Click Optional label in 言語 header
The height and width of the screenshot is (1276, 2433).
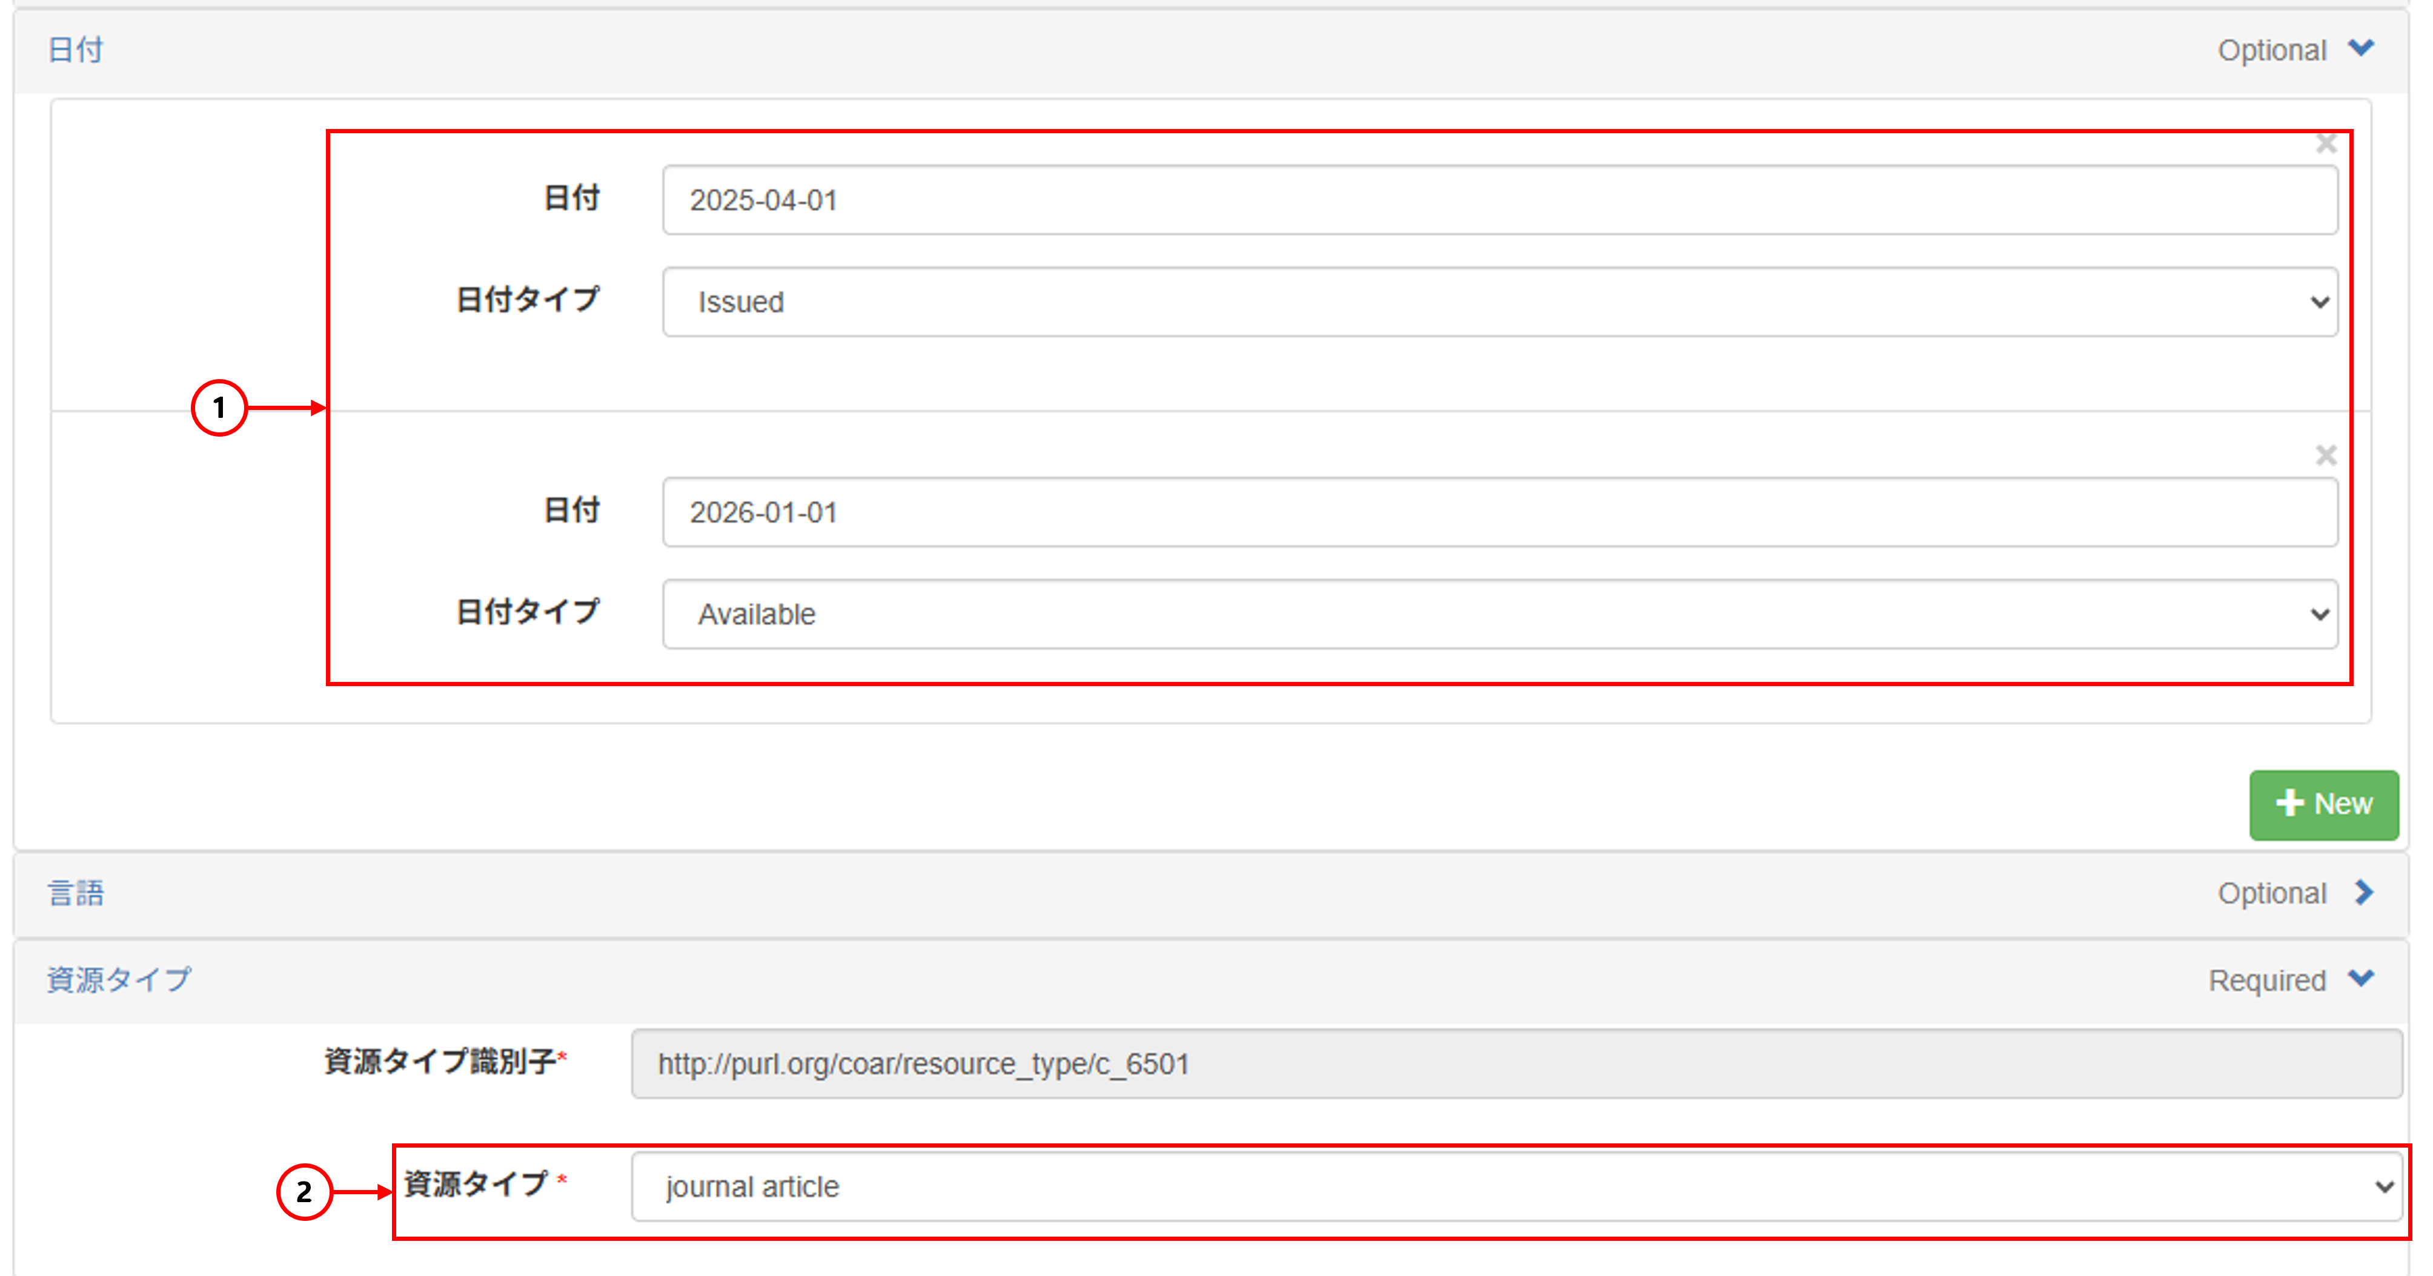(x=2271, y=893)
